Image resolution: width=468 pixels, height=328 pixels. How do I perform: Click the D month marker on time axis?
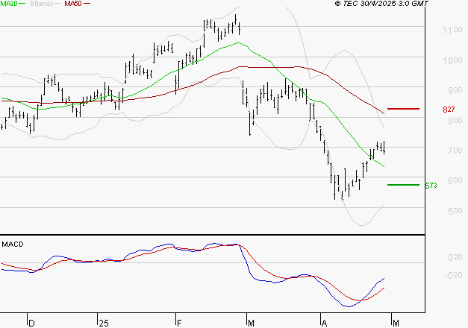point(31,324)
